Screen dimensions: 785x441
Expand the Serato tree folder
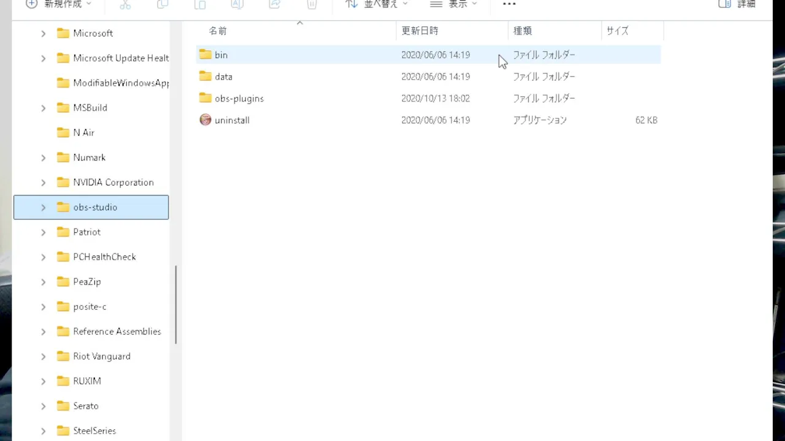[x=43, y=406]
